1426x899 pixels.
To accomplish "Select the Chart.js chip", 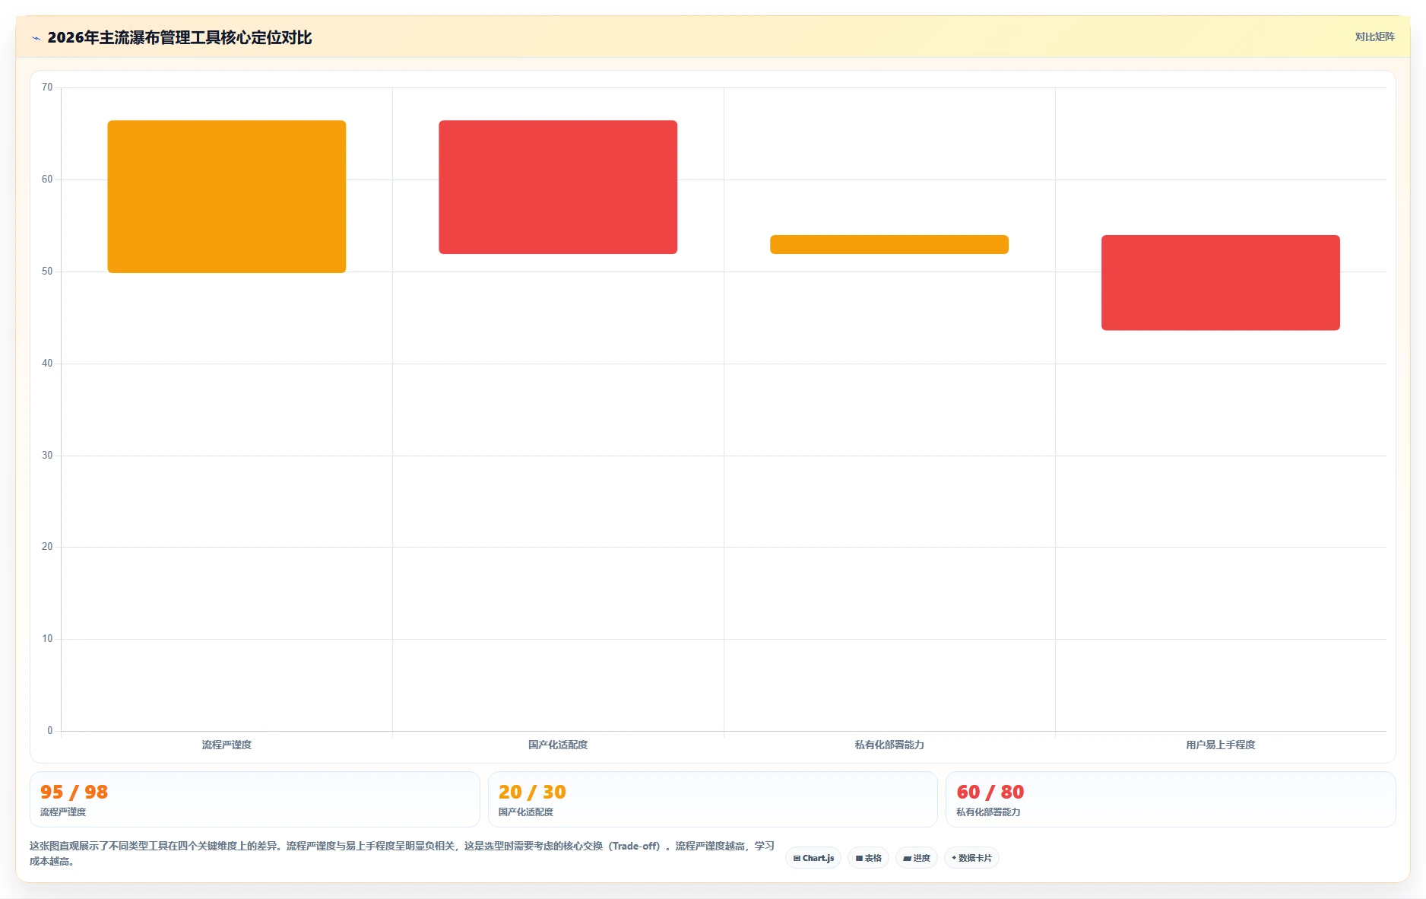I will (813, 858).
